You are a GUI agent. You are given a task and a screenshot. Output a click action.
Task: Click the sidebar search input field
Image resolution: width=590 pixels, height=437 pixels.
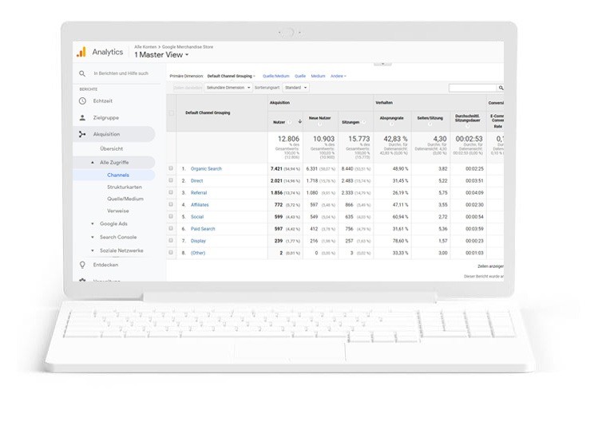coord(121,73)
